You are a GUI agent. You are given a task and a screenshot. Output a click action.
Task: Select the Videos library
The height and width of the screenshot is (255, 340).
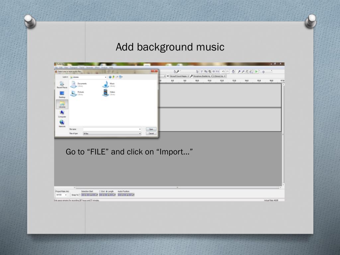coord(109,93)
